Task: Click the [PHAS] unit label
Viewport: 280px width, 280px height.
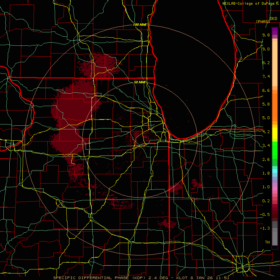Action: pos(263,21)
